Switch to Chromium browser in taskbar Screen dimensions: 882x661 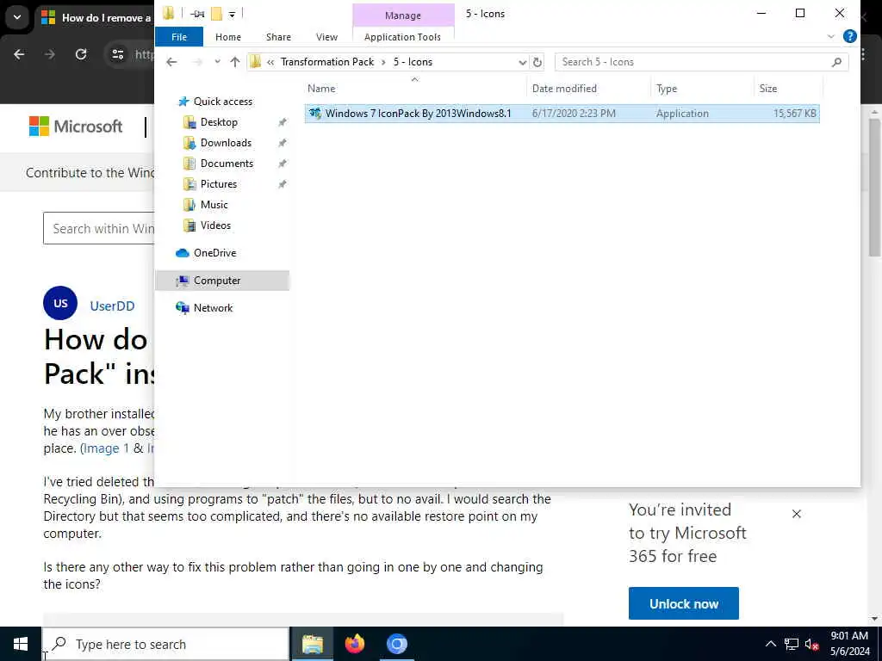point(396,644)
